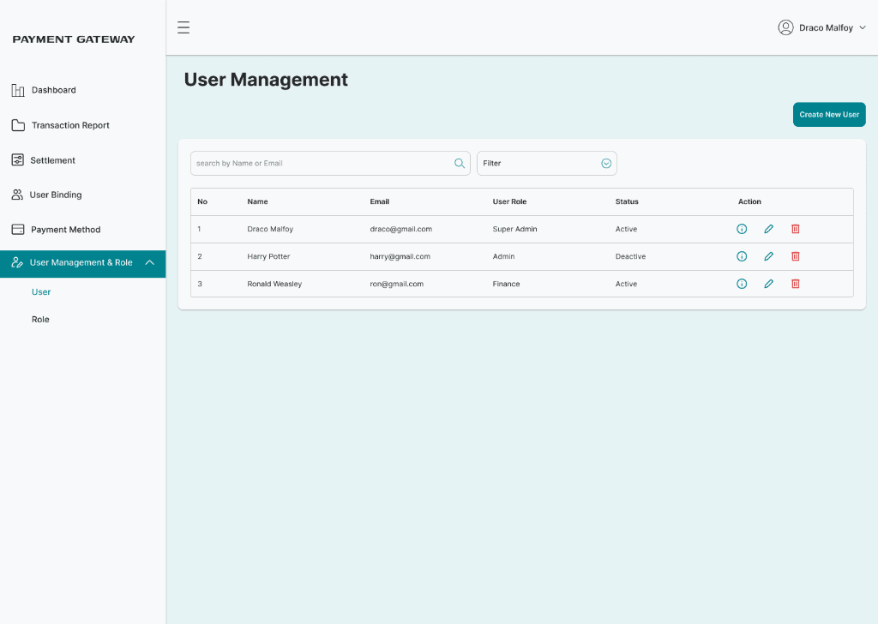Click the Create New User button
The width and height of the screenshot is (878, 624).
click(x=829, y=114)
